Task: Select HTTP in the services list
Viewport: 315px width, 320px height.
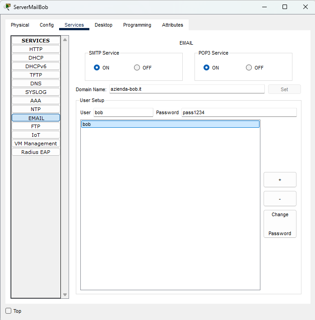Action: click(x=36, y=49)
